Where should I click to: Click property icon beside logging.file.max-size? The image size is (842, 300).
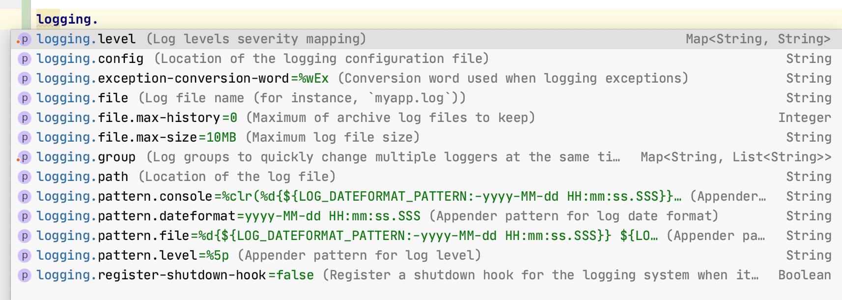[24, 138]
